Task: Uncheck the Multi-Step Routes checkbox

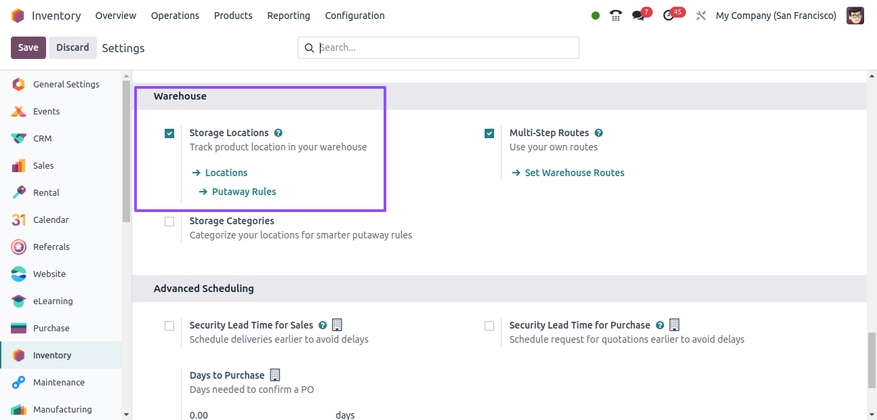Action: coord(489,133)
